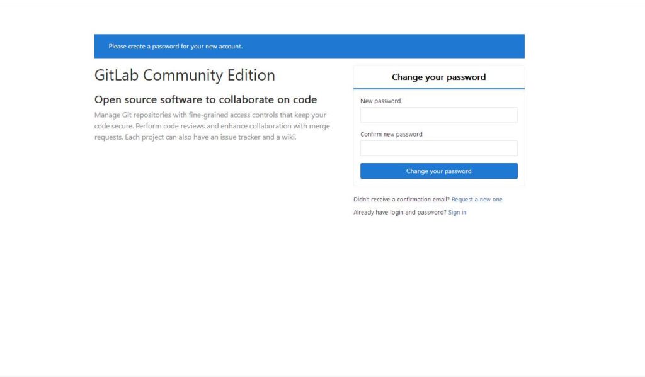This screenshot has width=645, height=377.
Task: Select the Confirm new password label
Action: [x=391, y=135]
